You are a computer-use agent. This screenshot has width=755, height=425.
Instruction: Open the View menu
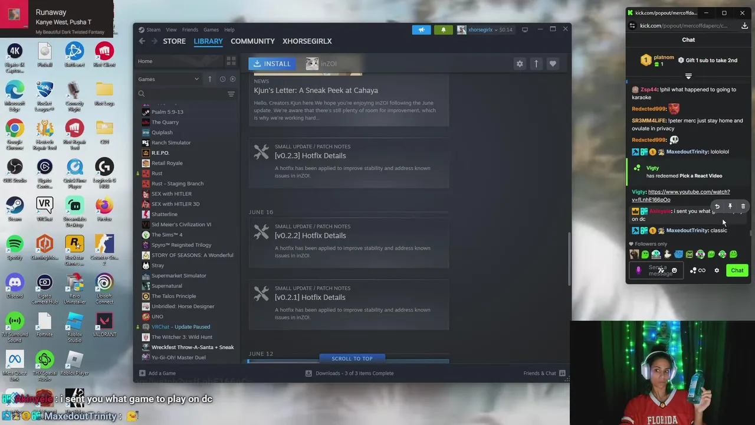coord(171,30)
